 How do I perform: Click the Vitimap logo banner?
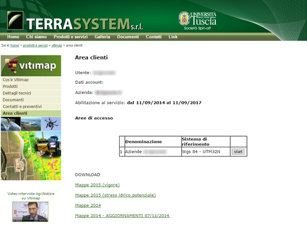click(31, 66)
